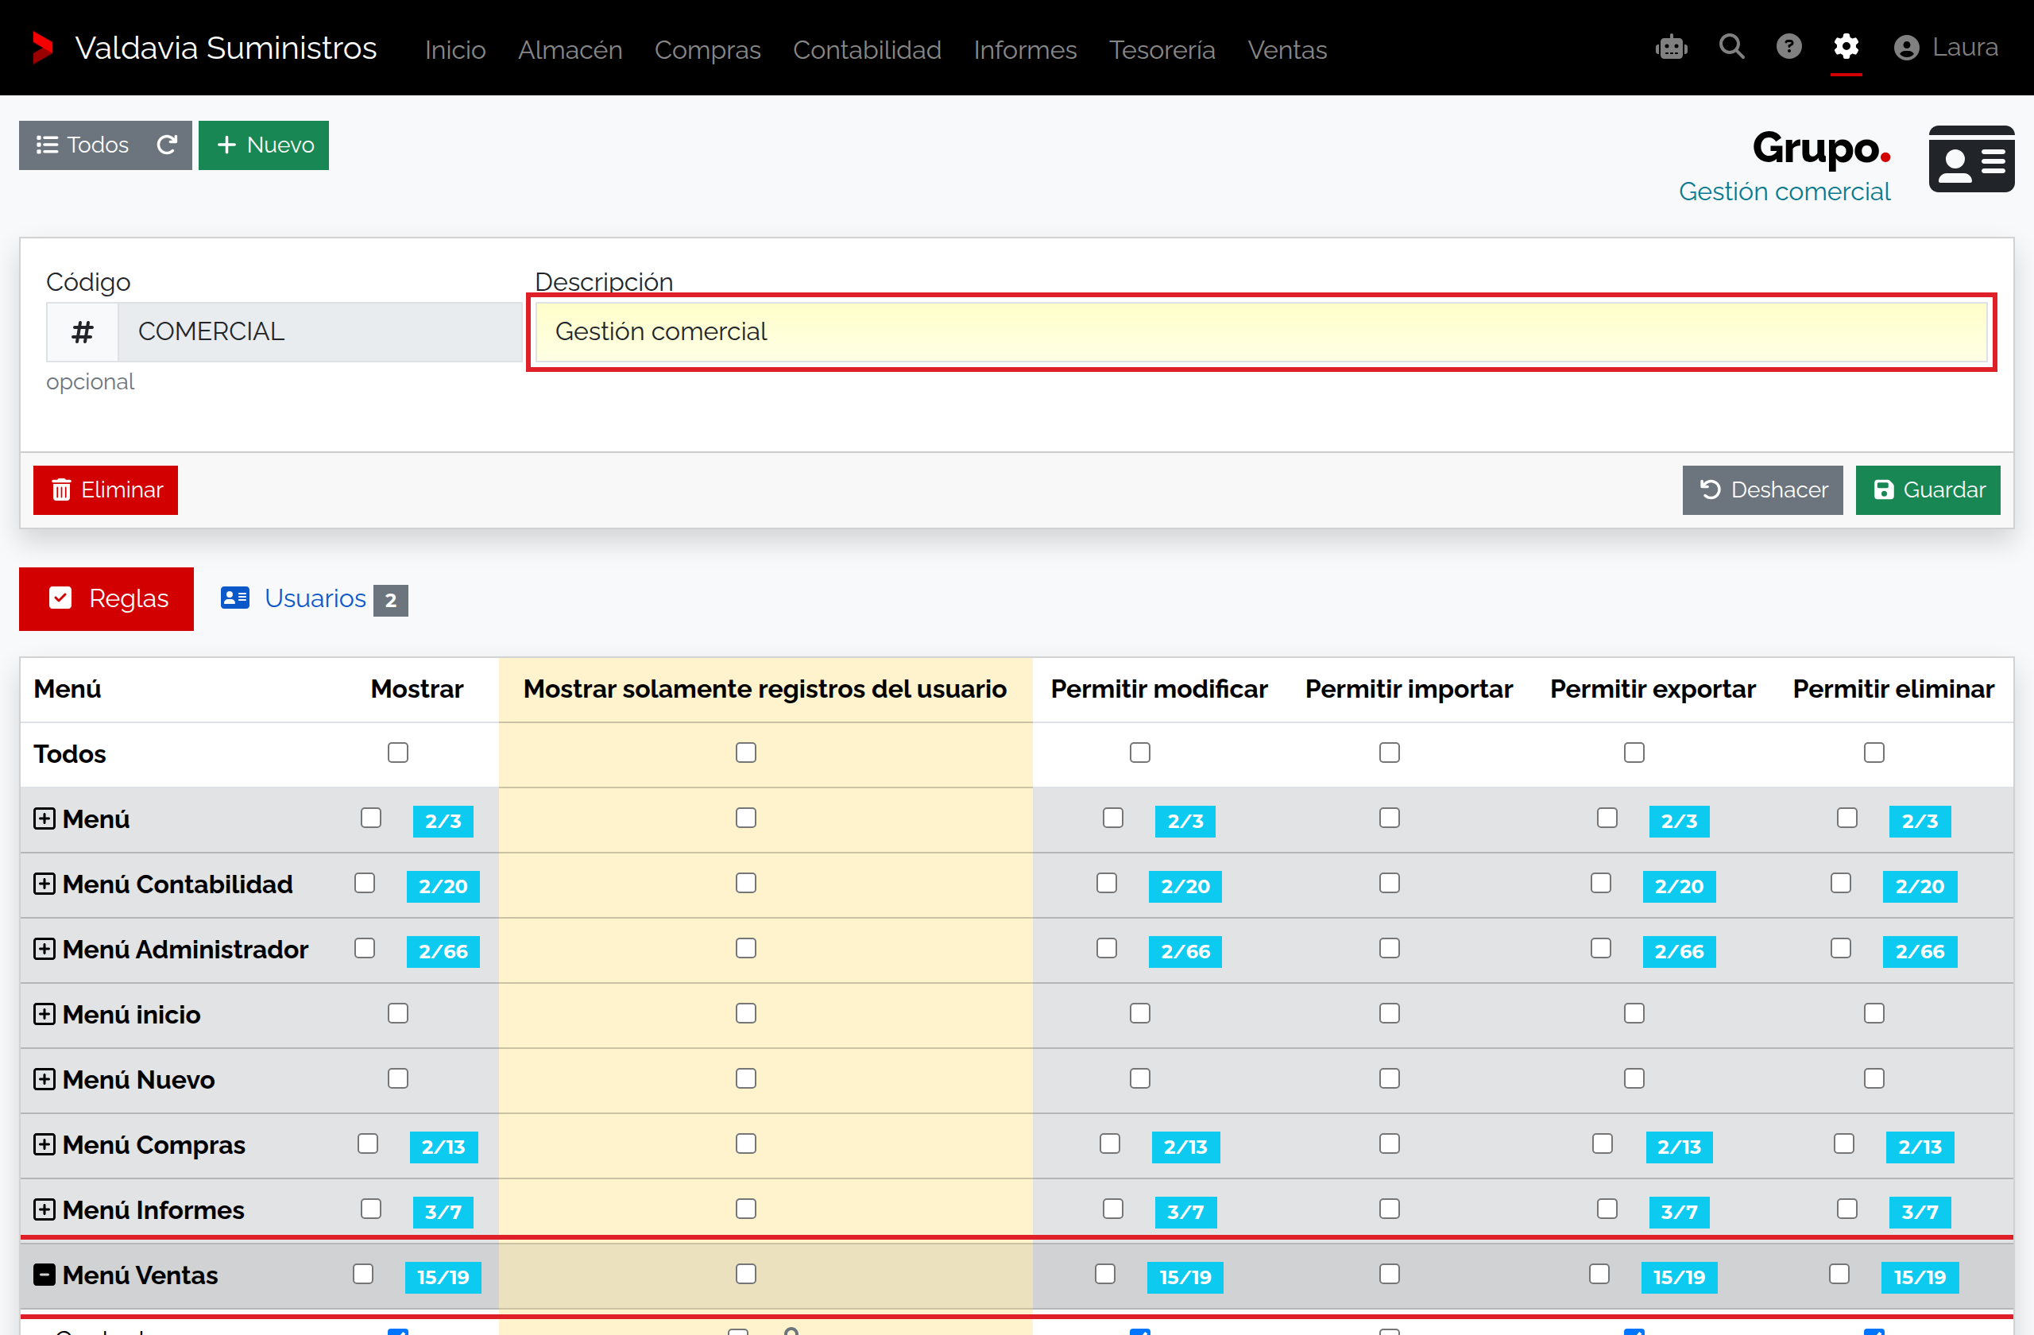Image resolution: width=2034 pixels, height=1335 pixels.
Task: Click the Descripción input field
Action: pyautogui.click(x=1261, y=331)
